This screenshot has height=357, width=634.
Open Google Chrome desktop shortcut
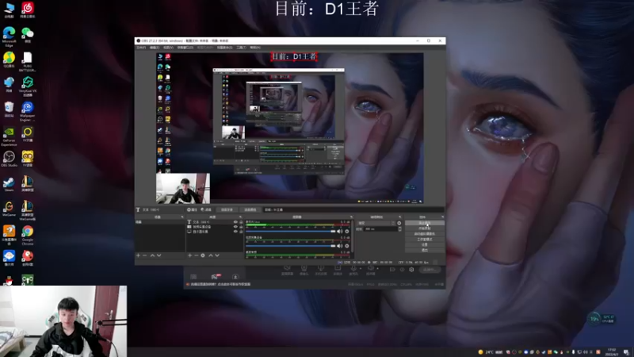click(28, 235)
